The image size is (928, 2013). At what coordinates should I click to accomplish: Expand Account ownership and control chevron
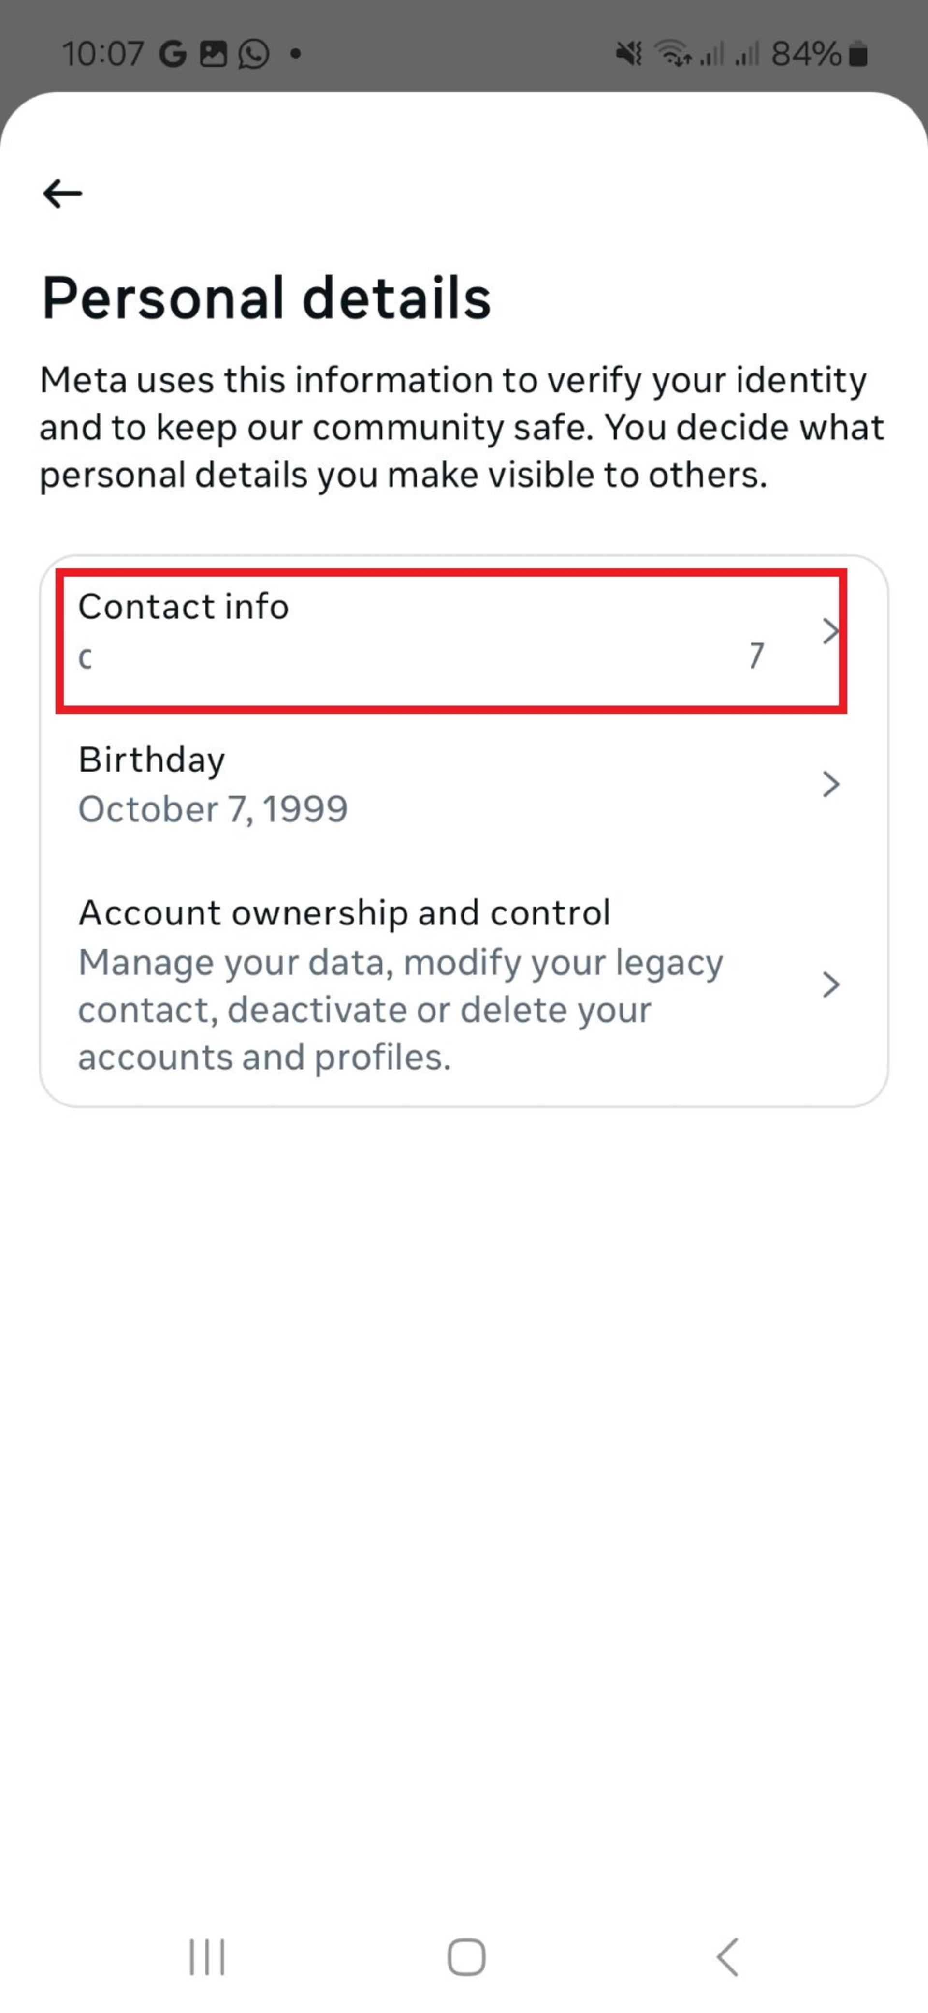(830, 984)
